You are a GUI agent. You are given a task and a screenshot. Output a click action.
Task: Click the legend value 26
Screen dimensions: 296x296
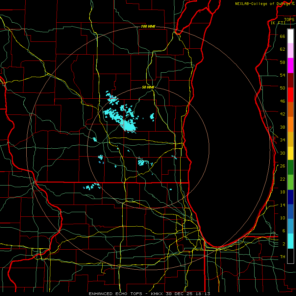pos(283,166)
